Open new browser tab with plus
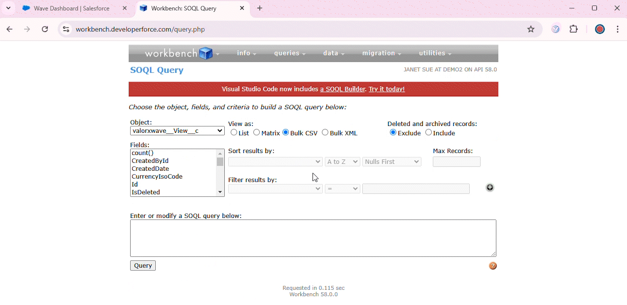This screenshot has width=627, height=305. click(x=260, y=8)
